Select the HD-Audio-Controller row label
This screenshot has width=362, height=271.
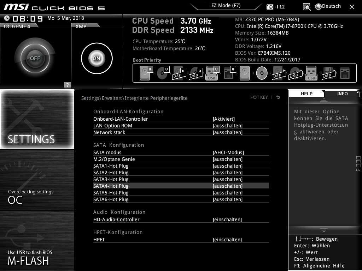click(116, 219)
